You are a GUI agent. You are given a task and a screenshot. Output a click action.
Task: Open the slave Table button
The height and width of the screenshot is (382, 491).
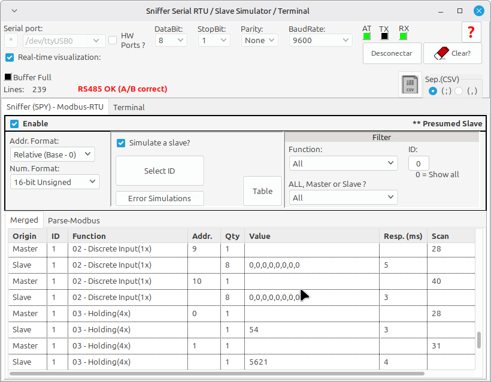(x=262, y=191)
